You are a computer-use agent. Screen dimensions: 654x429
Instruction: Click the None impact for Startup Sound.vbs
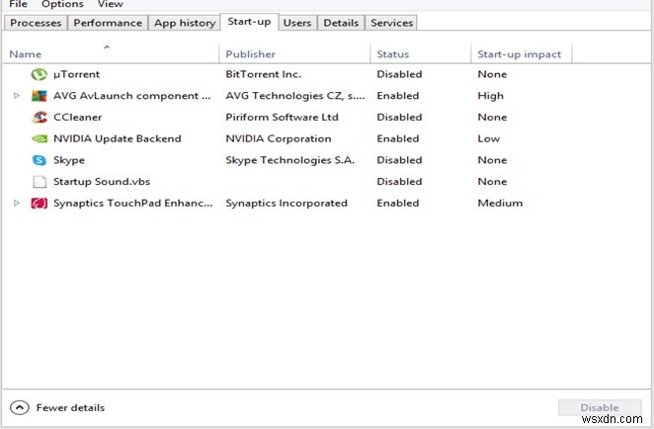492,182
